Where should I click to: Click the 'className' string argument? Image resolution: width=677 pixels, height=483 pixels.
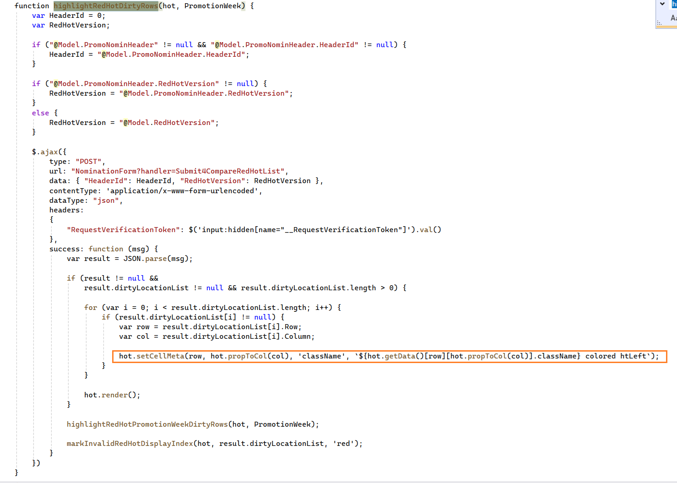(x=321, y=356)
